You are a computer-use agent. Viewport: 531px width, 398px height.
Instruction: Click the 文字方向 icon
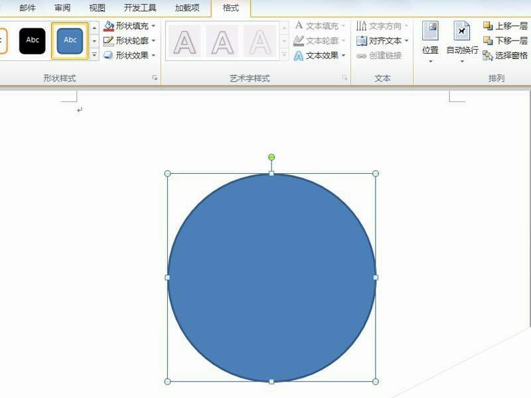click(361, 26)
